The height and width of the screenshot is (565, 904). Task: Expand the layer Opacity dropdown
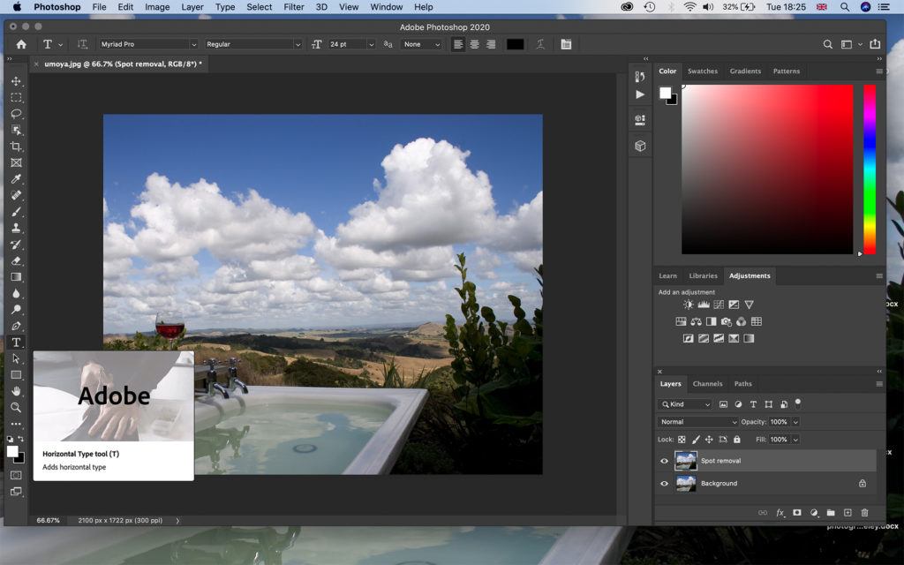[x=795, y=422]
